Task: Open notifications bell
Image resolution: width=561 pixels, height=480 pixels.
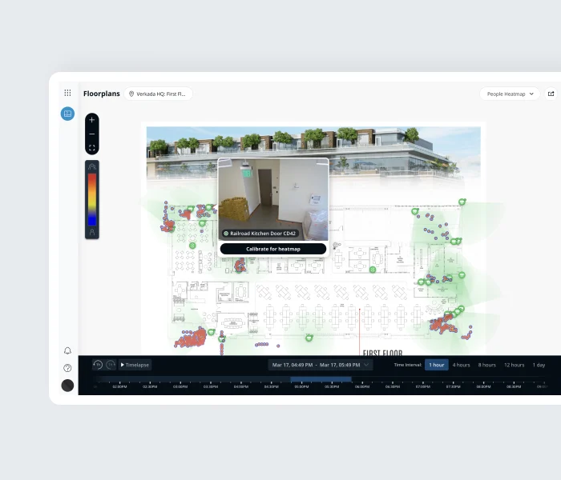Action: [x=67, y=350]
